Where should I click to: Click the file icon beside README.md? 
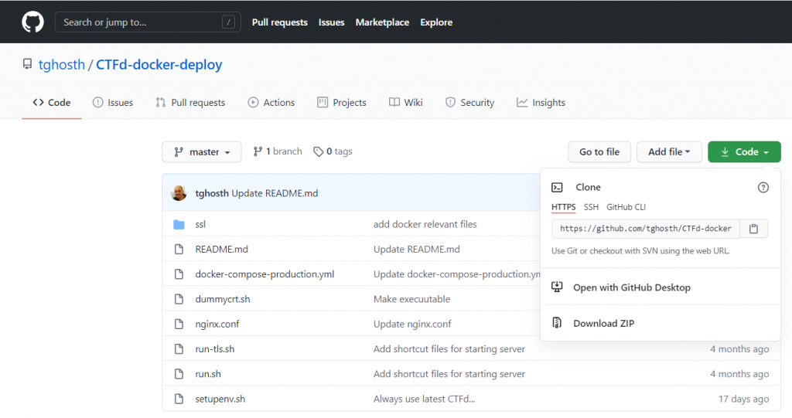179,250
